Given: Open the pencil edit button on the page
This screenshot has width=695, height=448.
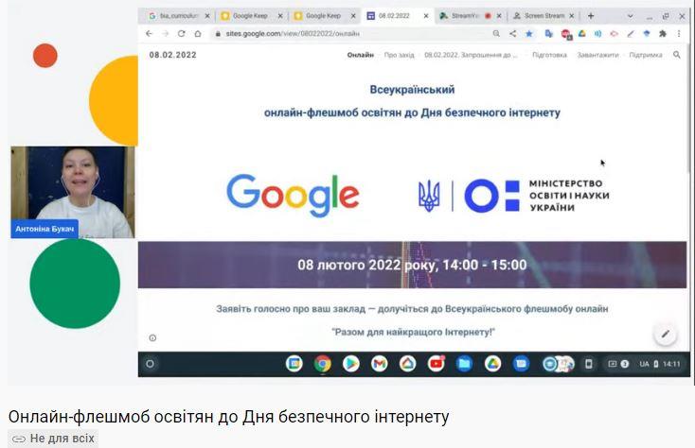Looking at the screenshot, I should coord(666,335).
